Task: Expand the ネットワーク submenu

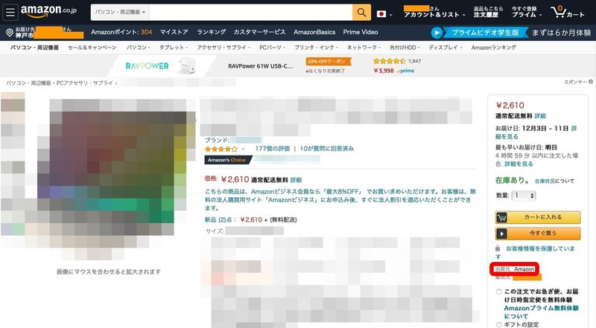Action: (364, 48)
